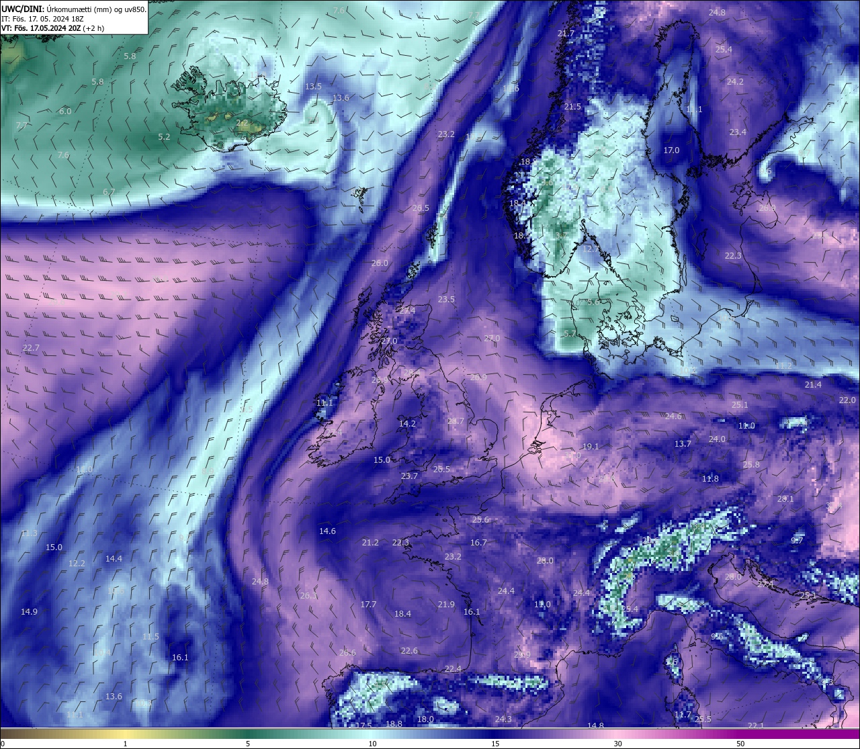
Task: Click the 18.0 value over northern Spain
Action: [x=425, y=719]
